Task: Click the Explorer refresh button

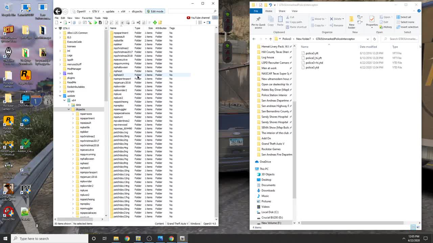Action: point(374,39)
